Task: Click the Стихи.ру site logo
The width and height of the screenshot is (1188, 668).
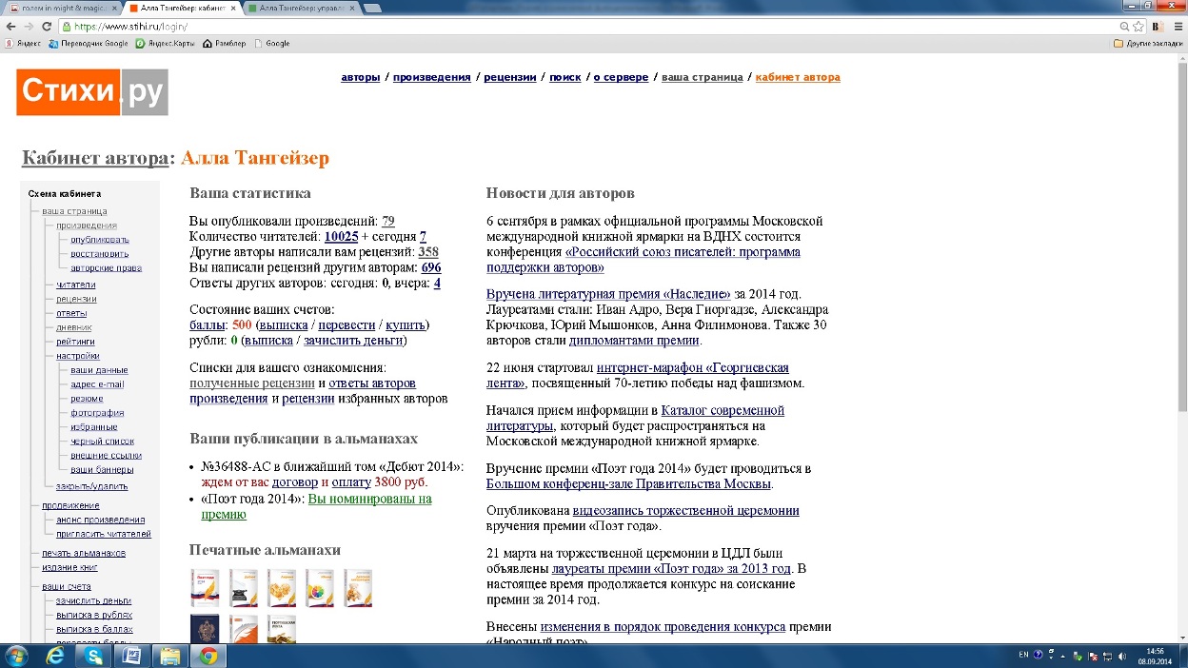Action: (x=92, y=92)
